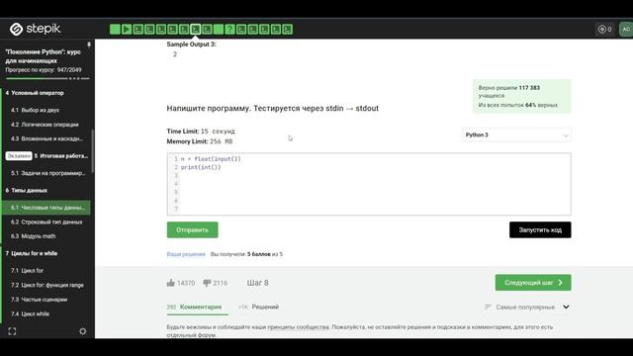Switch to the Комментарии tab

pos(198,308)
